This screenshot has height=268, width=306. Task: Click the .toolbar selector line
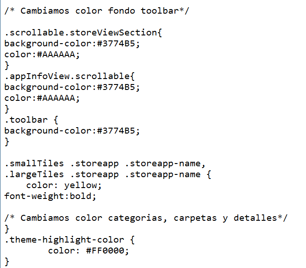pos(31,120)
